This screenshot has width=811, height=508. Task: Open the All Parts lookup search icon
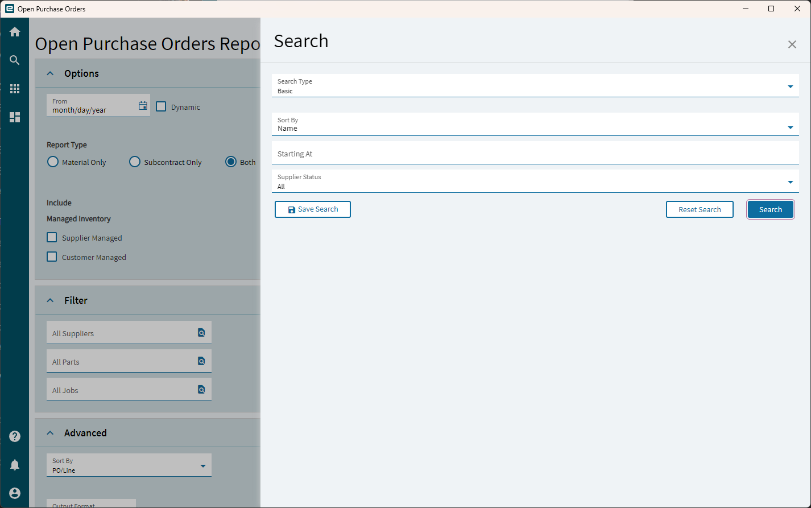[201, 361]
